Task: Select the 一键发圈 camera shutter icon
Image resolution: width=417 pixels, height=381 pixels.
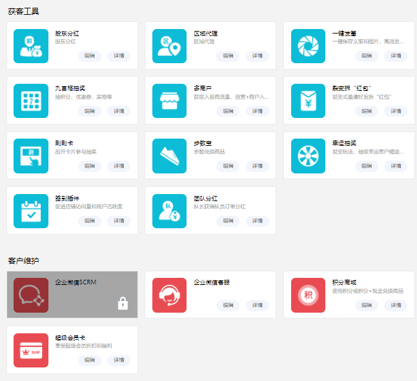Action: point(308,46)
